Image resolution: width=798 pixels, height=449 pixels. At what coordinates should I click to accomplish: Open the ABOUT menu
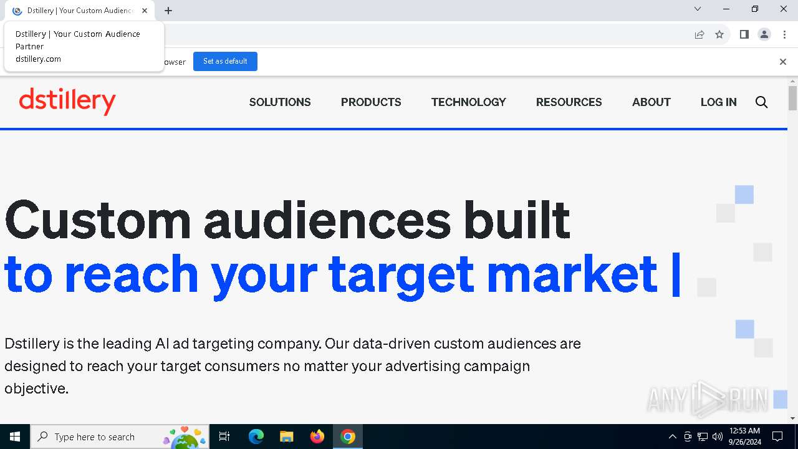click(651, 102)
